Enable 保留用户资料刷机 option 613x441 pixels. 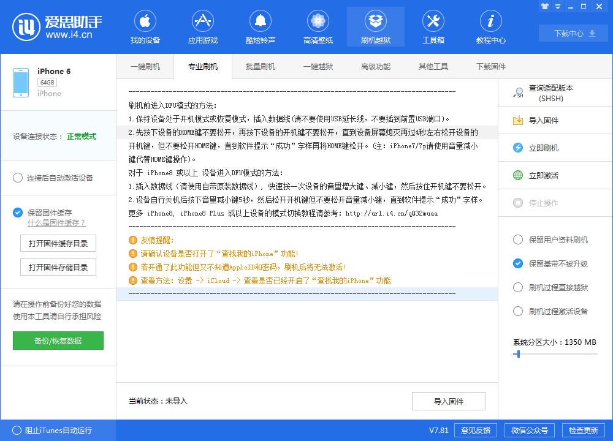pyautogui.click(x=518, y=240)
